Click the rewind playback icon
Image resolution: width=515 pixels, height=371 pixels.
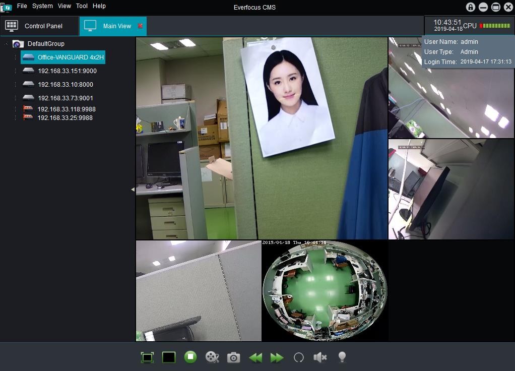[x=255, y=357]
